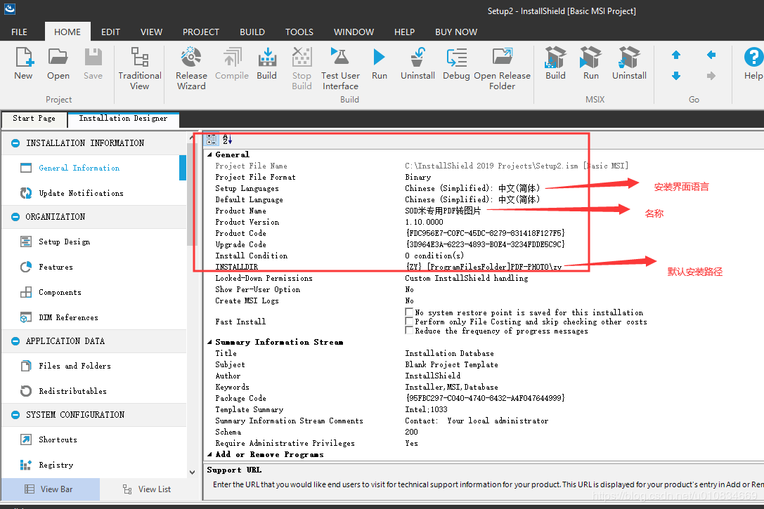
Task: Click the Save icon in the ribbon
Action: pos(93,62)
